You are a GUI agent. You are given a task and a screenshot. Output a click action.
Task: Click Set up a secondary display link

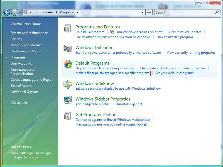tap(118, 89)
